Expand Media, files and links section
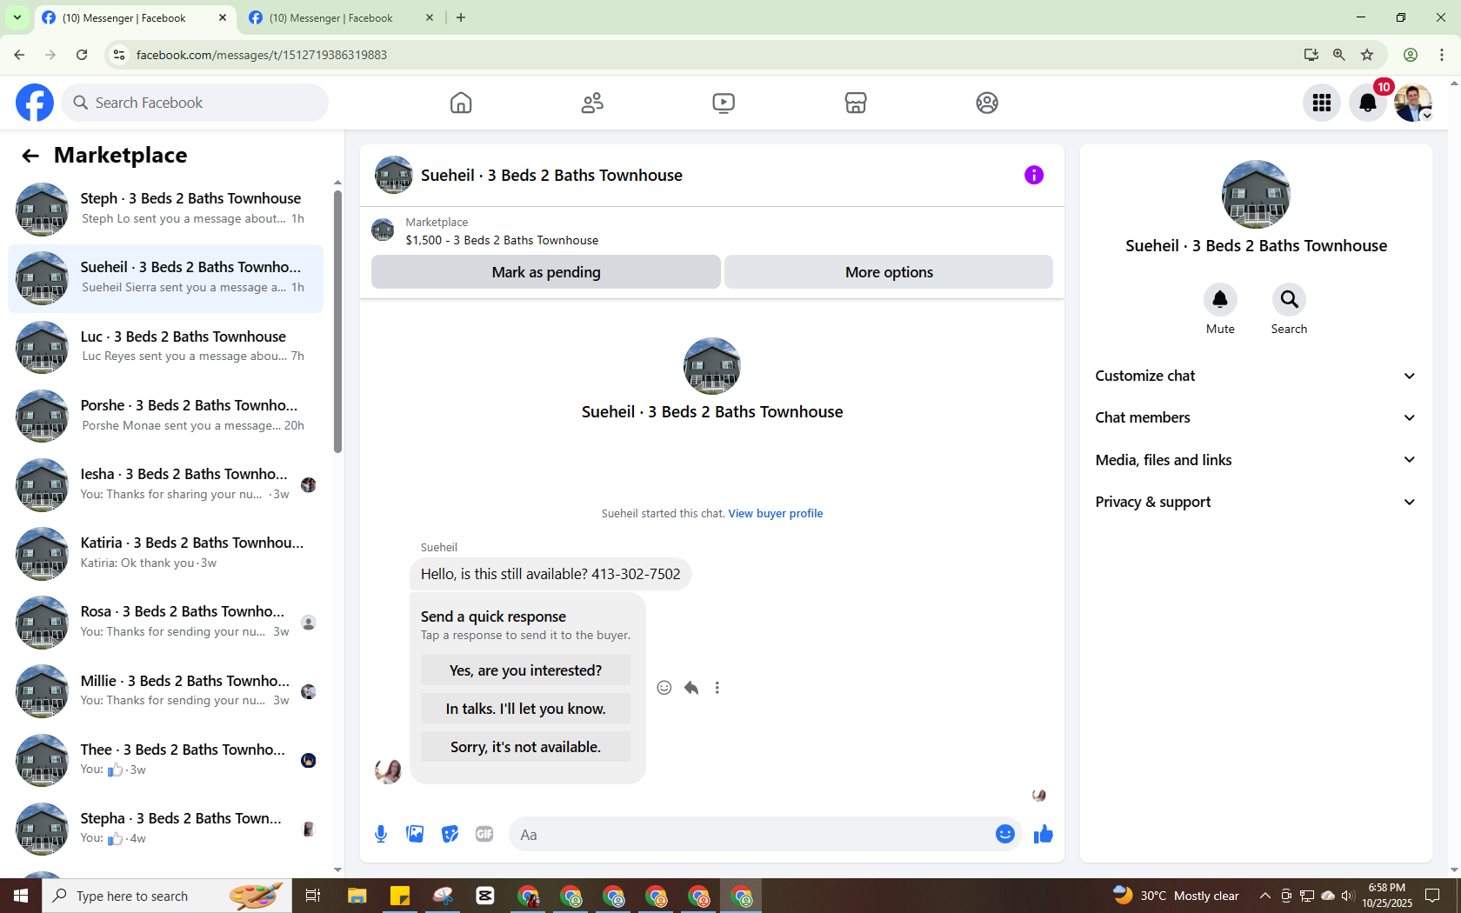Screen dimensions: 1461x913 click(1256, 460)
